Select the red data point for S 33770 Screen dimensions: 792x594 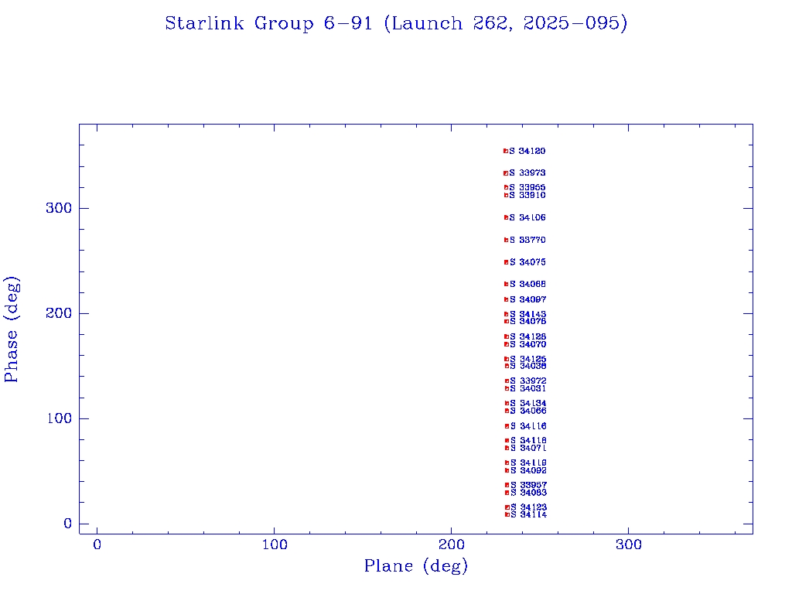pos(506,240)
